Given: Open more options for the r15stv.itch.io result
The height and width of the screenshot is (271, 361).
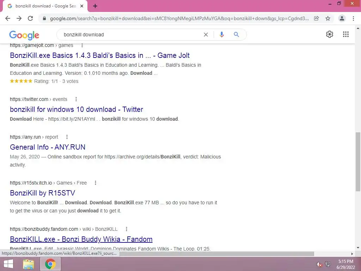Looking at the screenshot, I should pyautogui.click(x=96, y=183).
